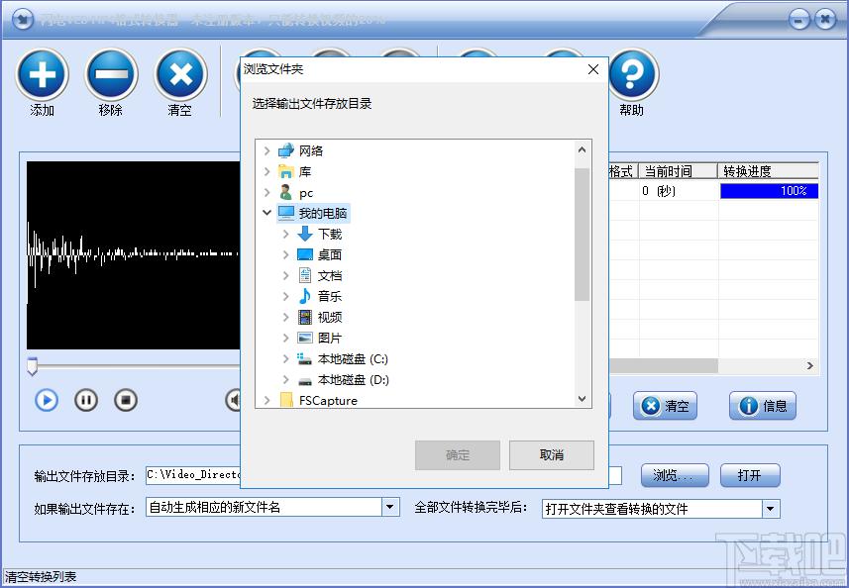Click the 100% conversion progress bar
The width and height of the screenshot is (849, 588).
(x=769, y=191)
